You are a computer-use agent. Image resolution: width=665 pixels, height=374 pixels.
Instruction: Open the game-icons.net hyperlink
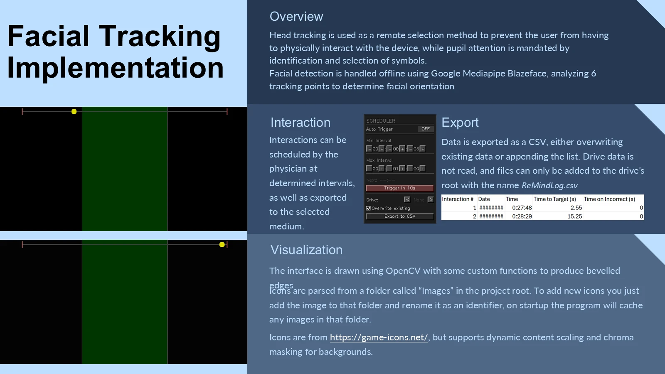click(379, 337)
